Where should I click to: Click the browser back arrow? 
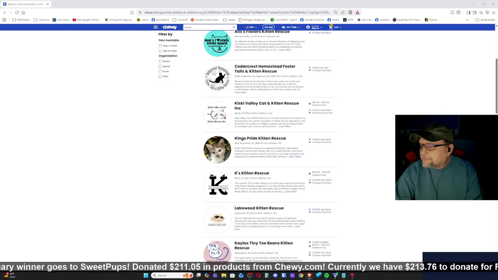point(5,12)
